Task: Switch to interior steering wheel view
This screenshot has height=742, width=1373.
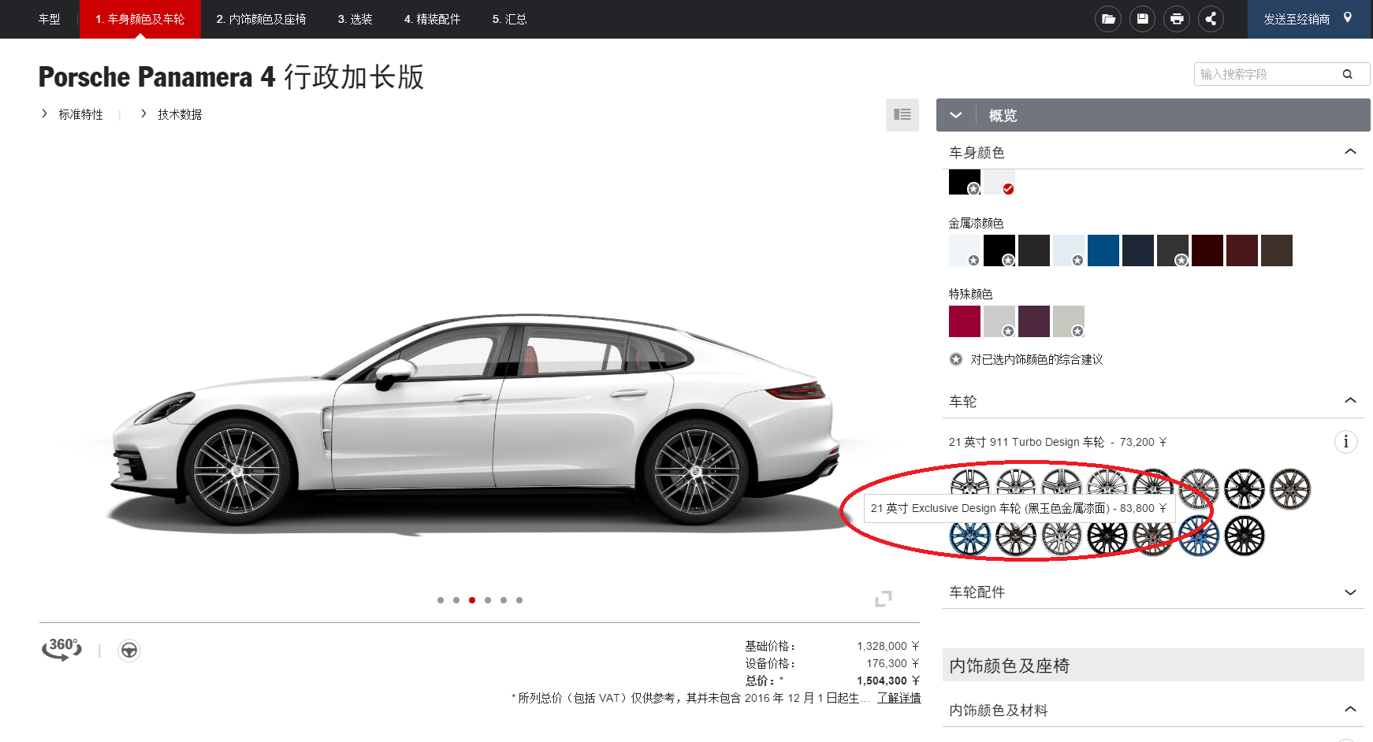Action: point(129,651)
